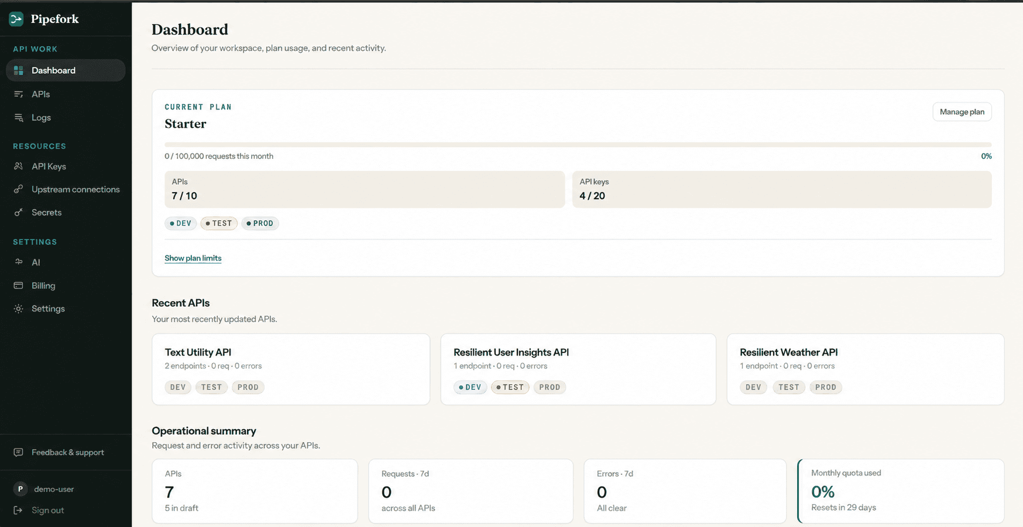Screen dimensions: 1023x527
Task: Open the APIs menu item
Action: tap(66, 94)
